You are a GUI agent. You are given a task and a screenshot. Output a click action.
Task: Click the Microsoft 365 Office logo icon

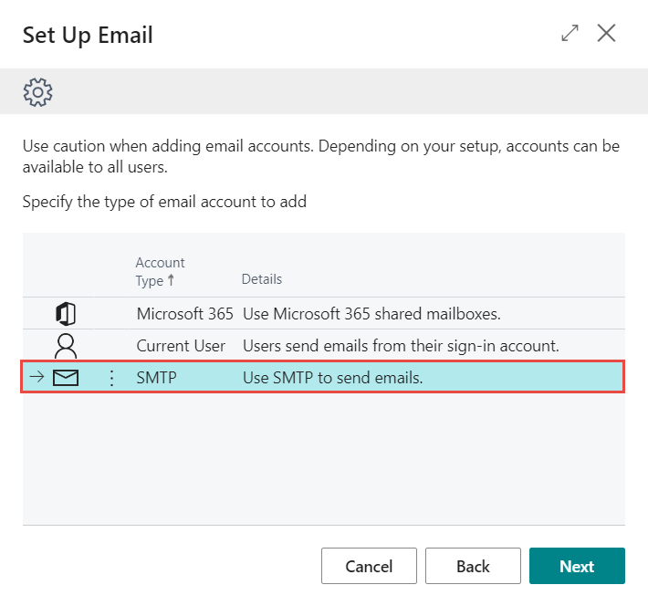pyautogui.click(x=66, y=314)
